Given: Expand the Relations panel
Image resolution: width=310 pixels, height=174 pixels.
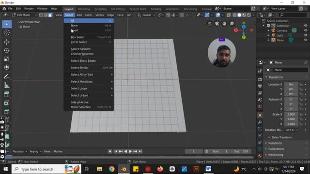Looking at the screenshot, I should (x=275, y=143).
